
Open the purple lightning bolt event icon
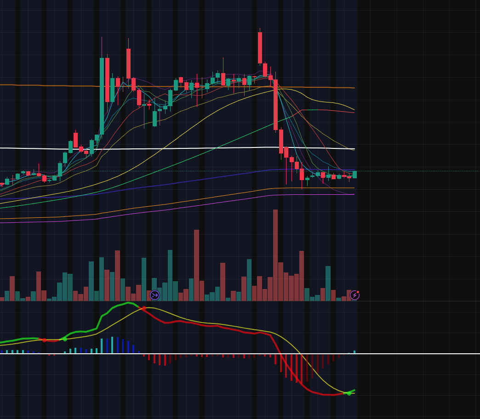(354, 295)
